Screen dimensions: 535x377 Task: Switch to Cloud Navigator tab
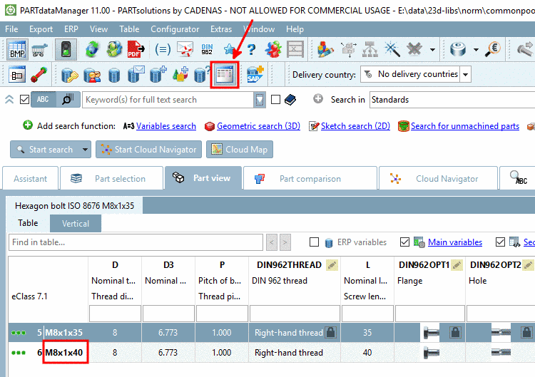(x=438, y=178)
